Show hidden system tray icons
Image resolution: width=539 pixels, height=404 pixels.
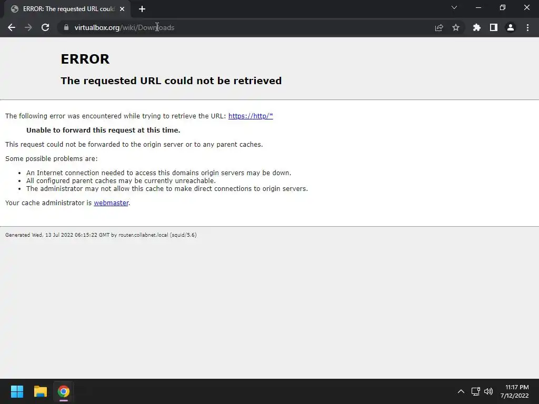(461, 391)
